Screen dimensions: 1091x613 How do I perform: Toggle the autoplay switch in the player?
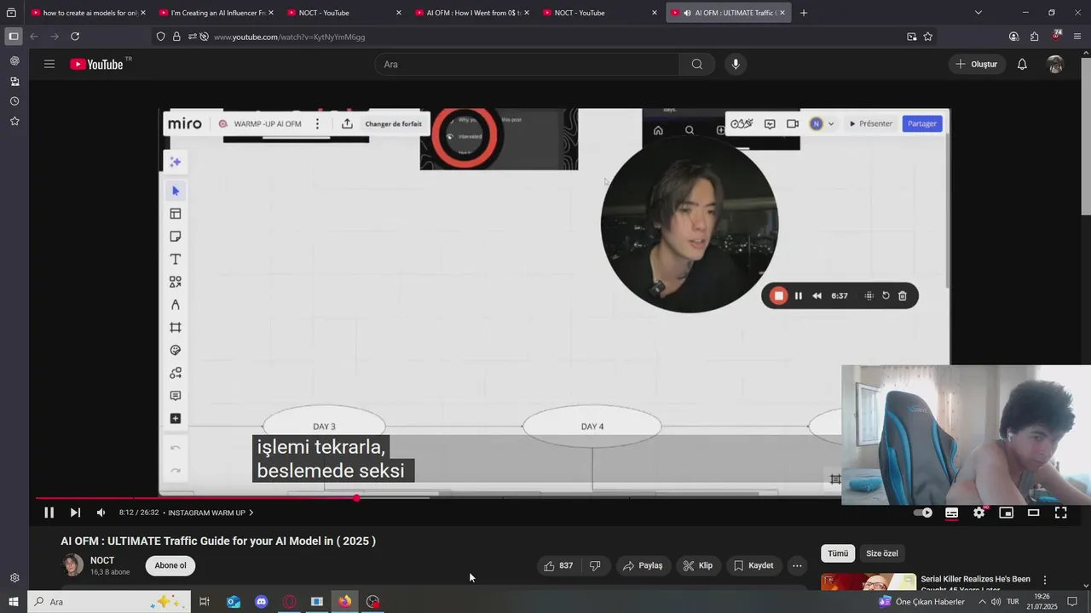pyautogui.click(x=923, y=513)
